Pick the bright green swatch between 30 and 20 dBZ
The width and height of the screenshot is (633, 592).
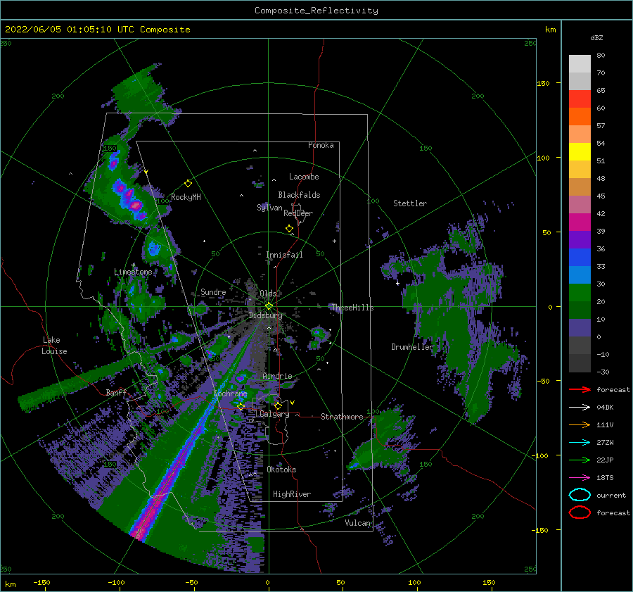click(x=580, y=293)
